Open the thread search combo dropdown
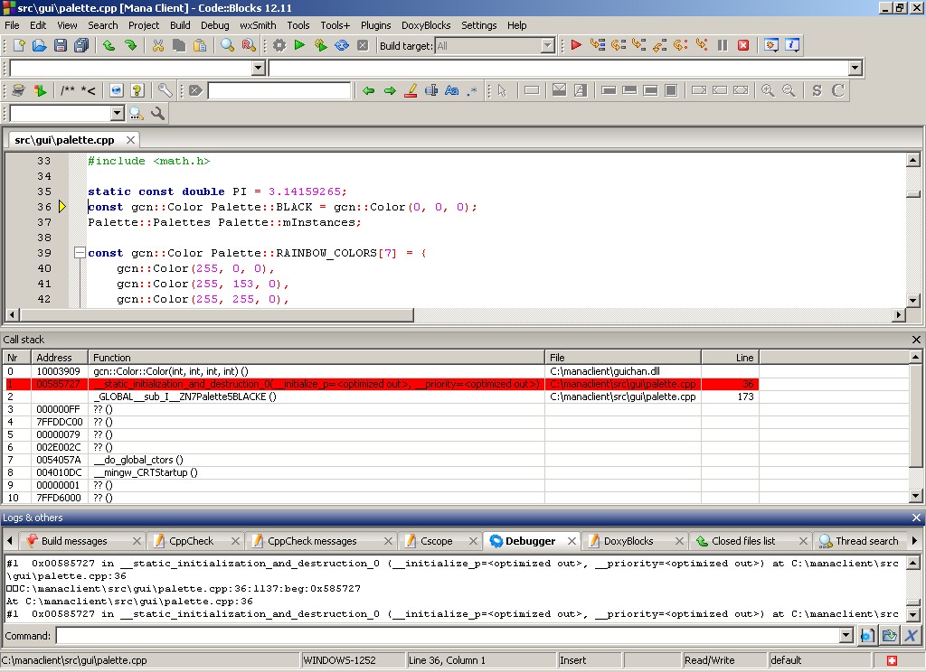Screen dimensions: 926x672 tap(117, 113)
